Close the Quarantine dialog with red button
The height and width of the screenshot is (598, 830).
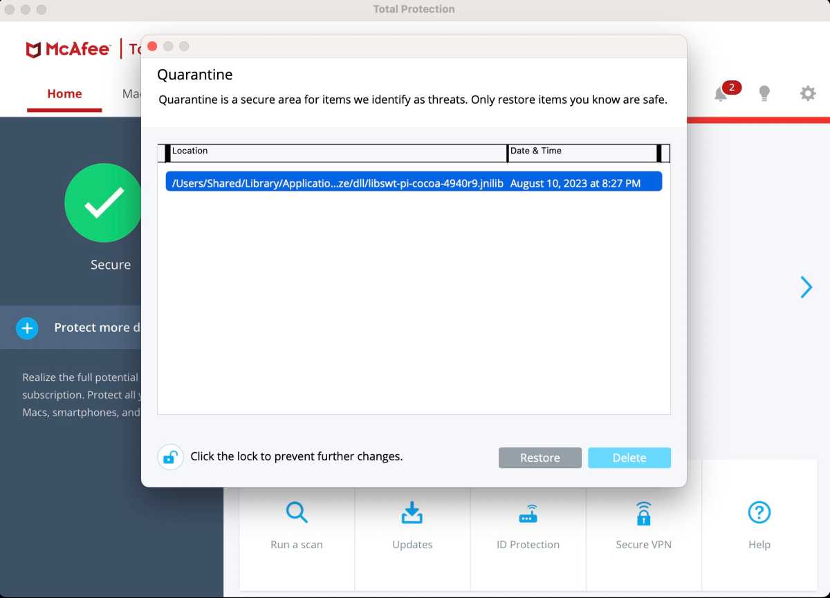[x=152, y=46]
